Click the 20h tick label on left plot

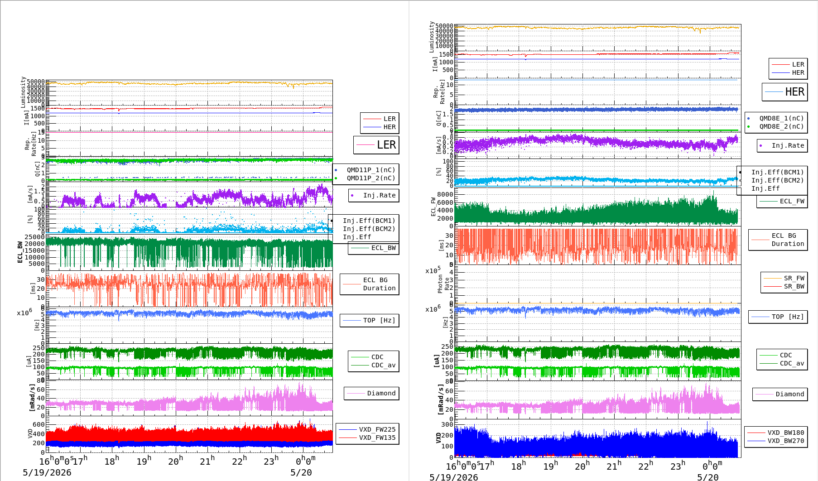175,461
